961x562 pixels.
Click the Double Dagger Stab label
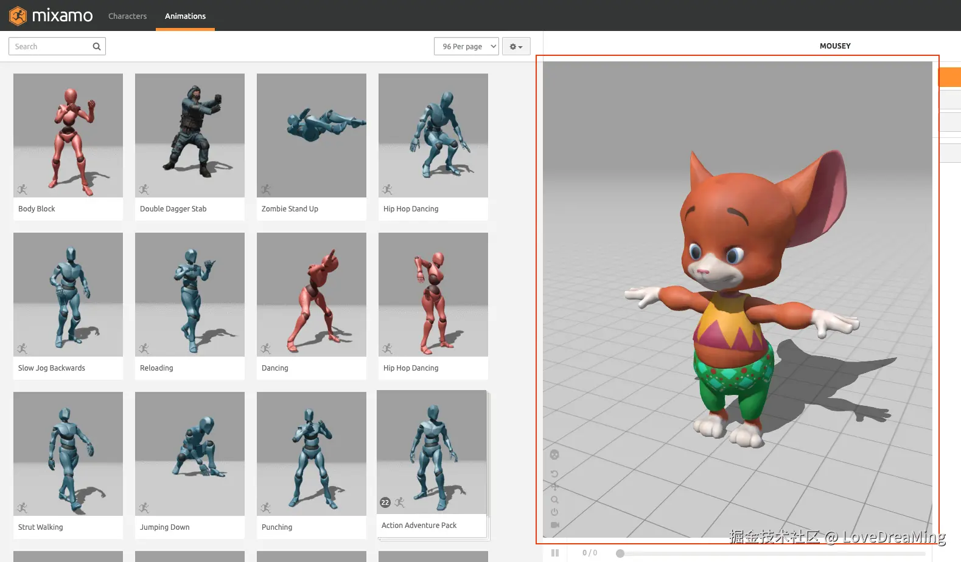173,209
